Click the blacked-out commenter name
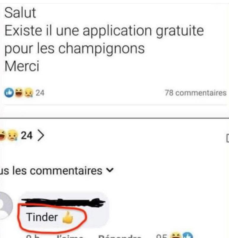 tap(63, 203)
